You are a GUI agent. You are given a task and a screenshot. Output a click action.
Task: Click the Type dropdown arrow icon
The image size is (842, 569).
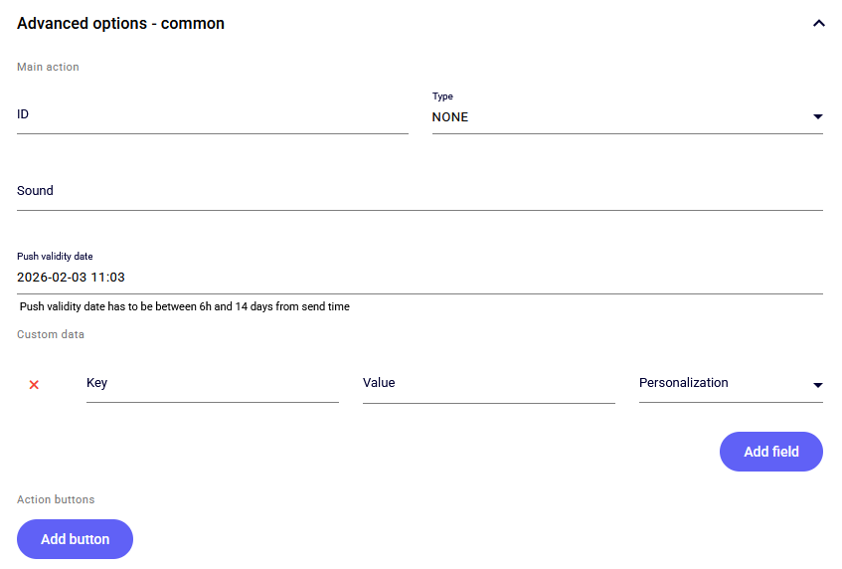[x=817, y=117]
